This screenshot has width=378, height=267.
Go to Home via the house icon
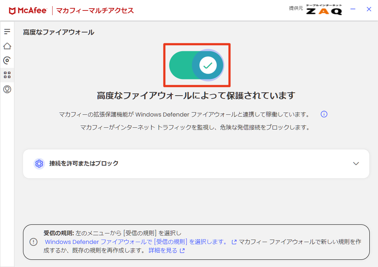click(7, 46)
